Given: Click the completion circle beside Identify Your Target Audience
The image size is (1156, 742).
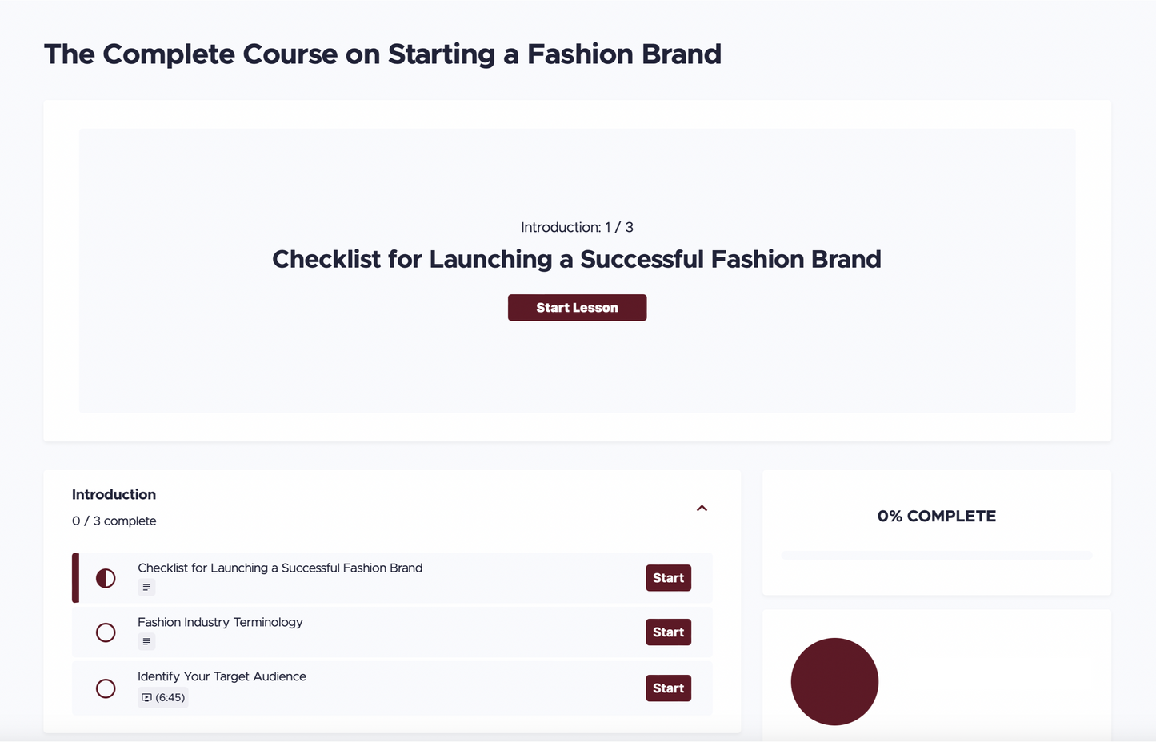Looking at the screenshot, I should pyautogui.click(x=105, y=688).
